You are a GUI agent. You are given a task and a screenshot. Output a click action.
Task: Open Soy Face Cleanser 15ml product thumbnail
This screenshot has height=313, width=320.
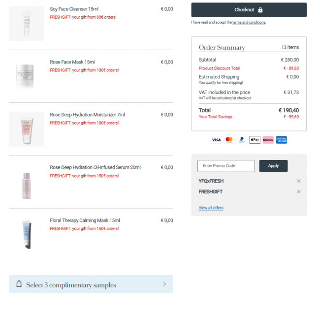click(27, 24)
